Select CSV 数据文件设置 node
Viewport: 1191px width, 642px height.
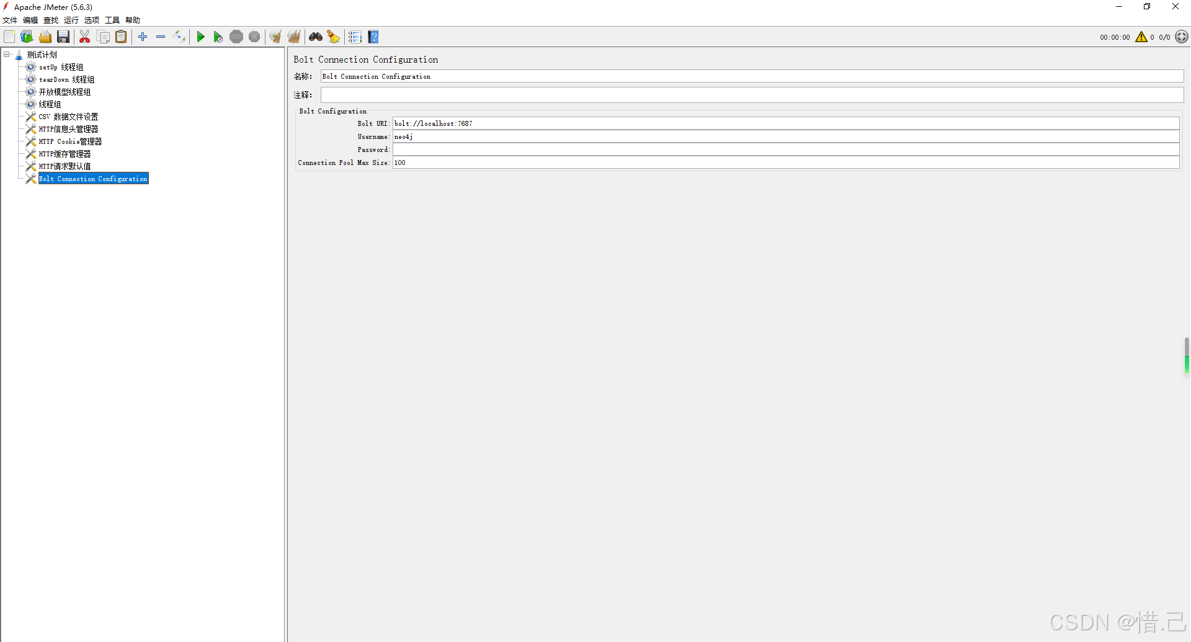[68, 117]
